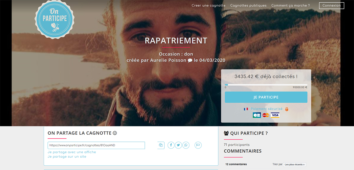Share the cagnotte via WhatsApp
This screenshot has height=170, width=354.
[186, 145]
